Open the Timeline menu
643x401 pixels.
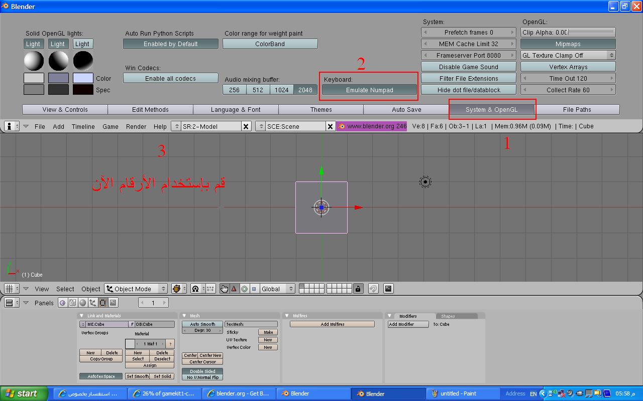tap(83, 127)
